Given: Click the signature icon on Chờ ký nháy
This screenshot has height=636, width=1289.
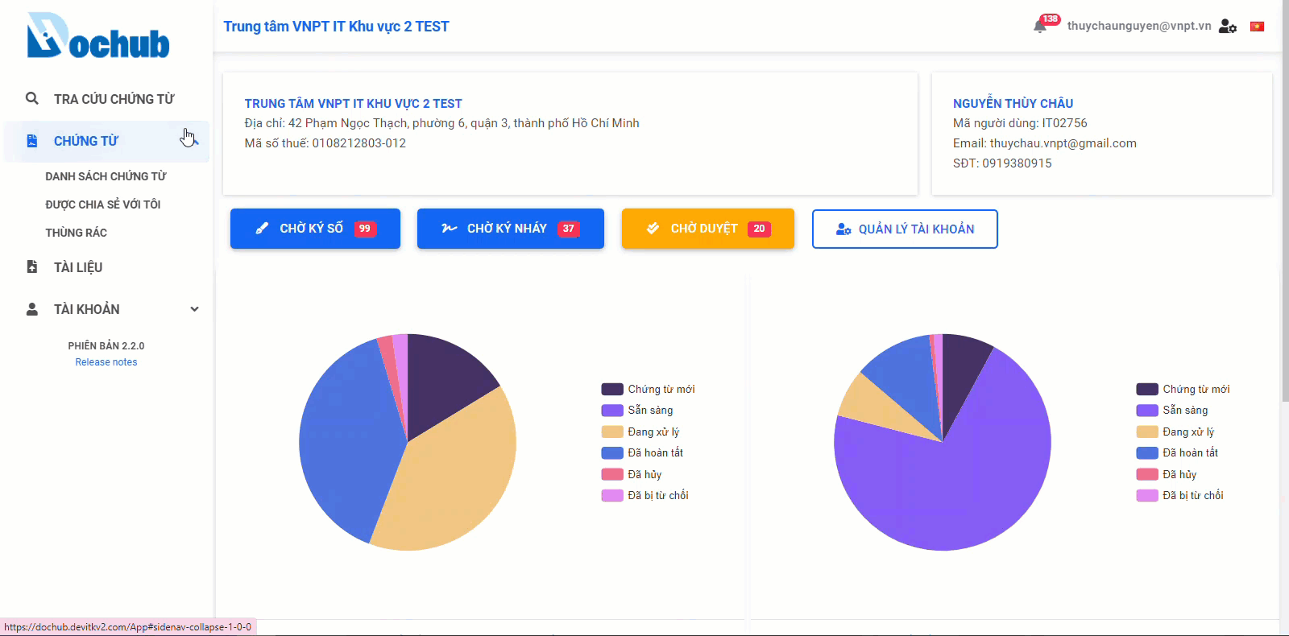Looking at the screenshot, I should pos(450,229).
